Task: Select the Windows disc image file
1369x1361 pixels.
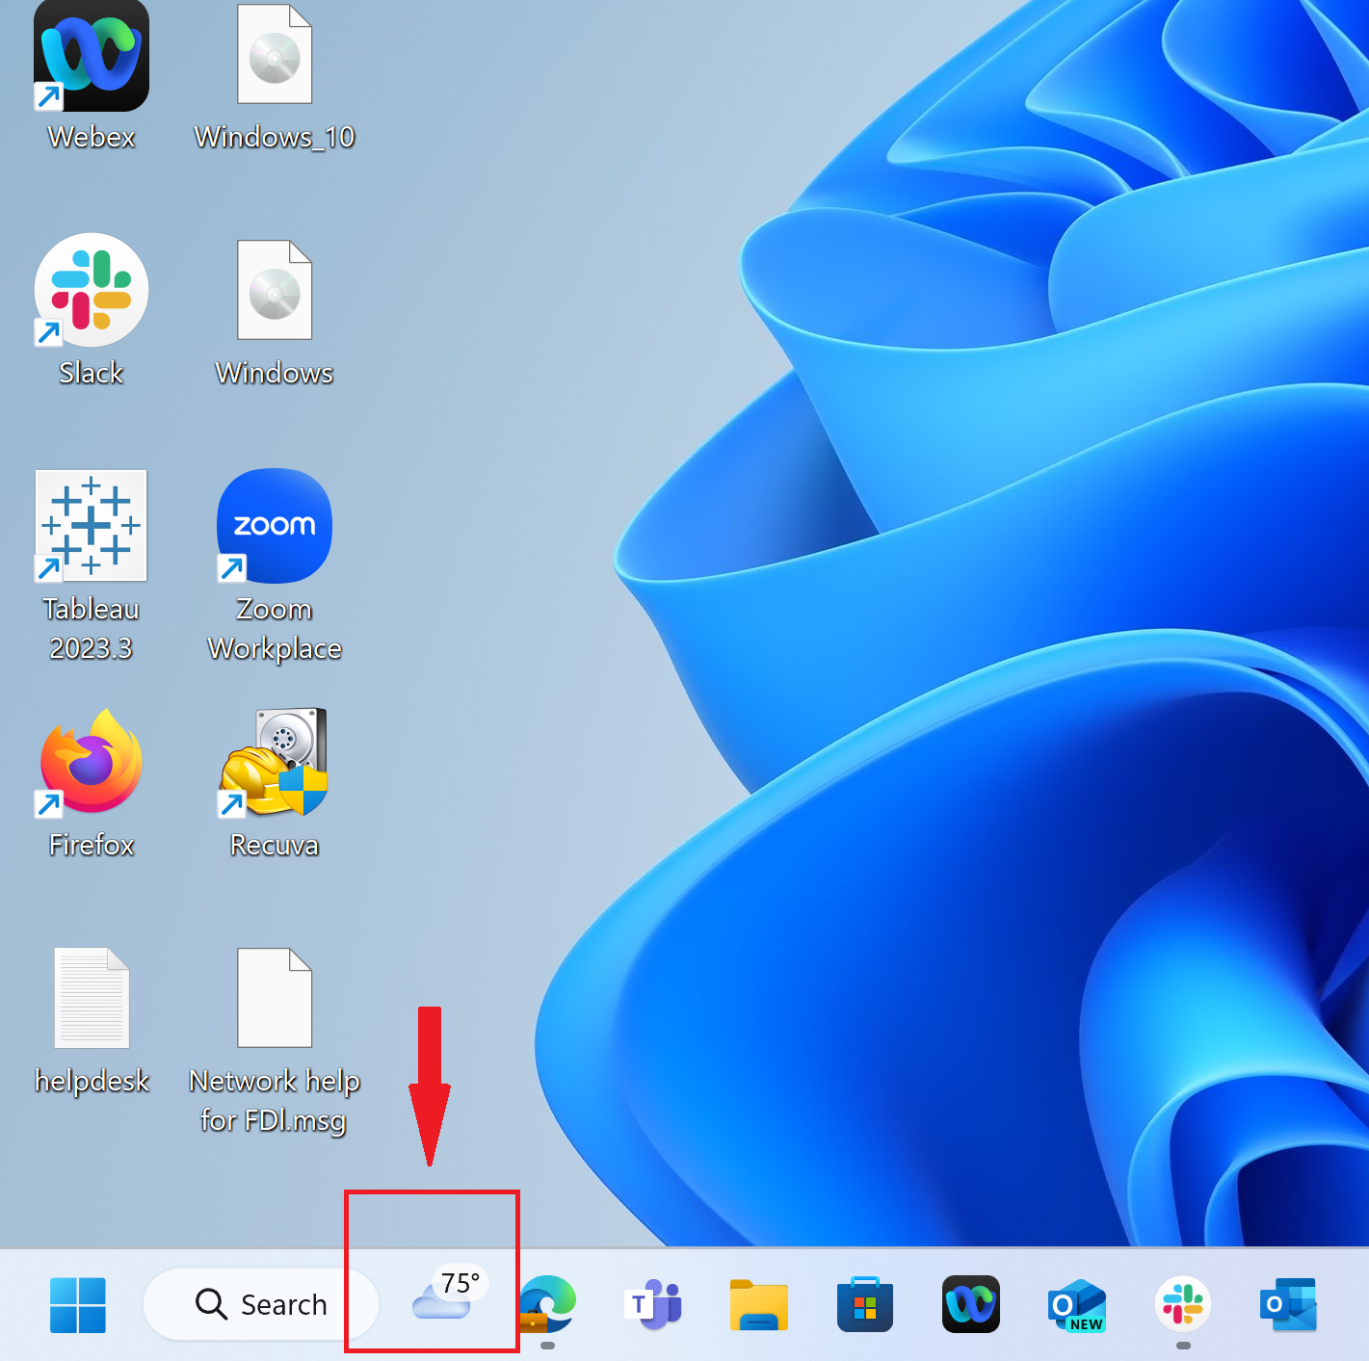Action: 275,292
